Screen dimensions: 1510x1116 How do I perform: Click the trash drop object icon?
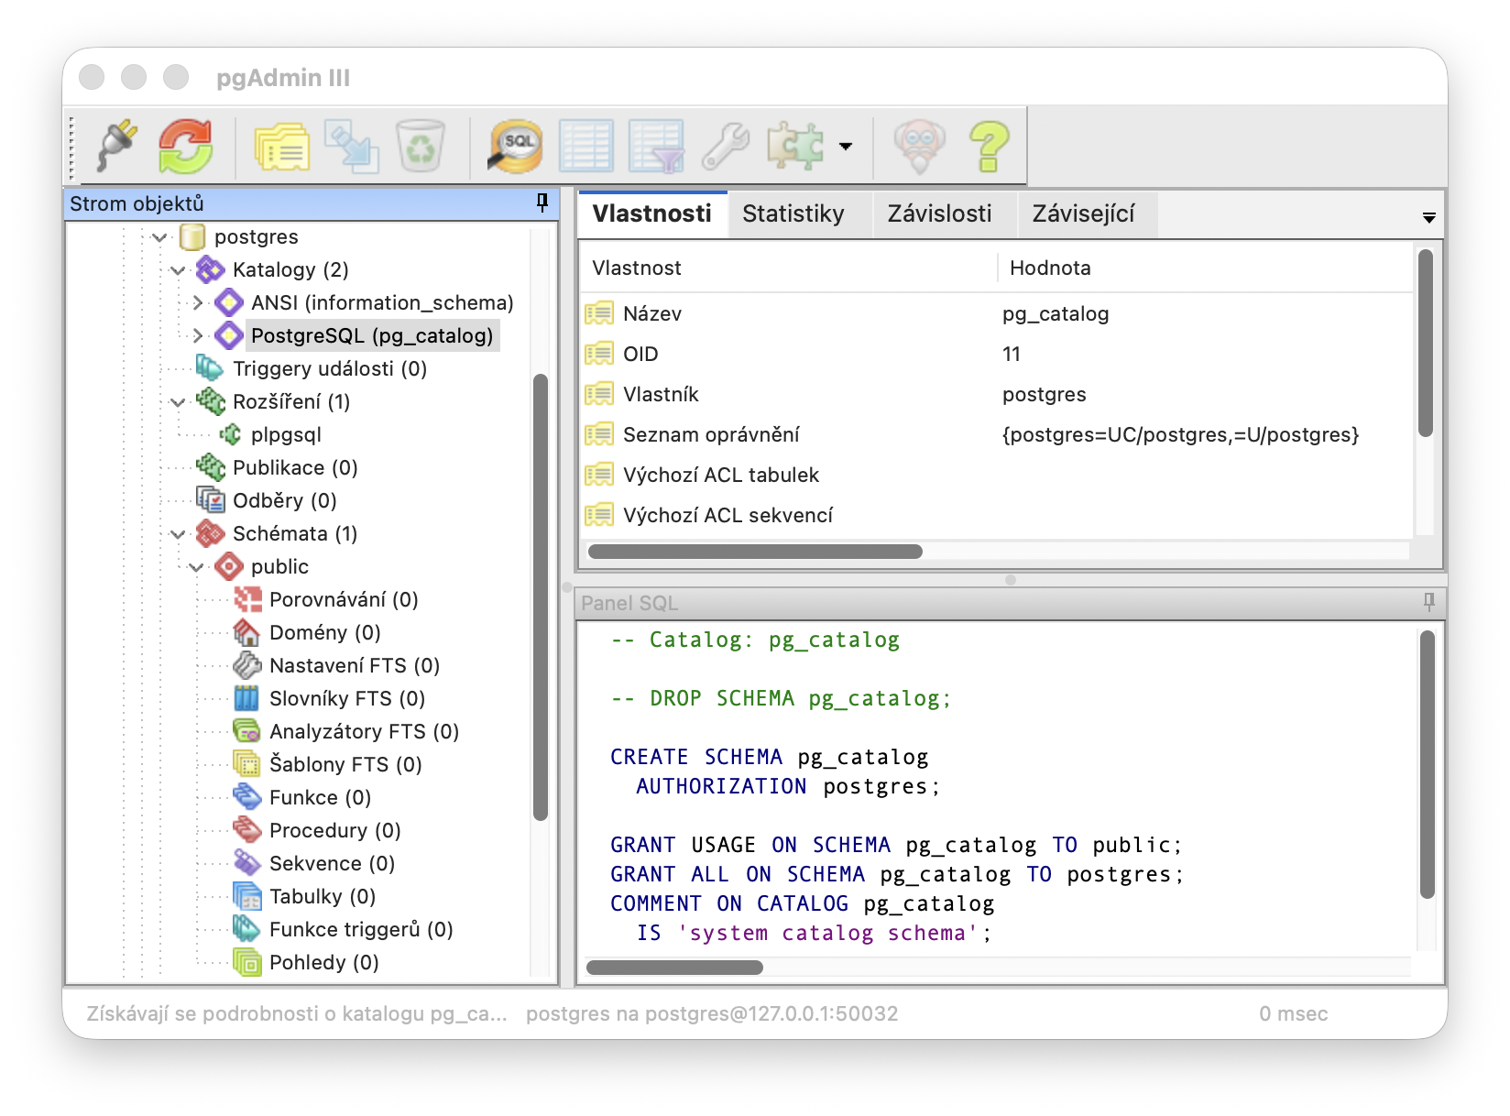pyautogui.click(x=421, y=146)
